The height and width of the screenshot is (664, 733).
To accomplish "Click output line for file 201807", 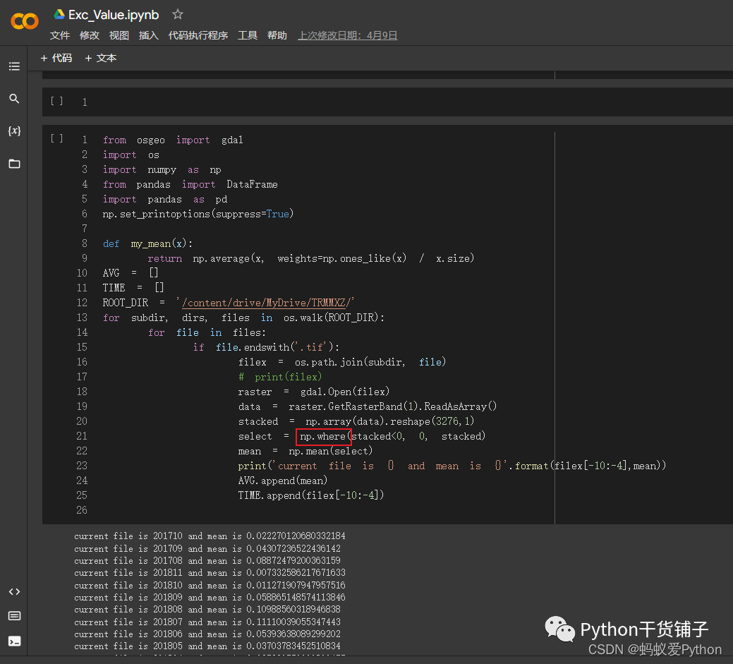I will [207, 622].
